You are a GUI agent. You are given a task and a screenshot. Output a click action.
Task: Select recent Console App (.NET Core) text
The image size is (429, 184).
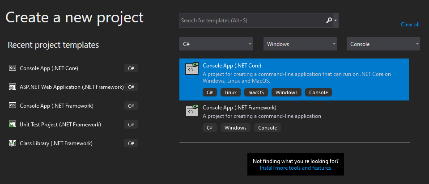[49, 68]
